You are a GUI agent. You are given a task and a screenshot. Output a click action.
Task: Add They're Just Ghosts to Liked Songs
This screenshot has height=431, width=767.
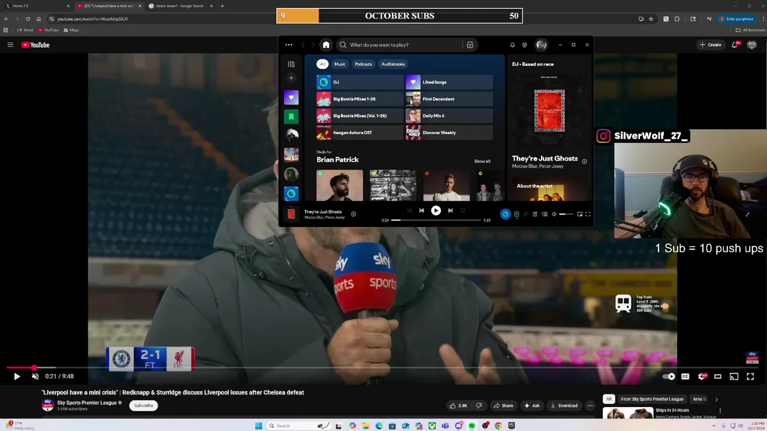tap(354, 214)
